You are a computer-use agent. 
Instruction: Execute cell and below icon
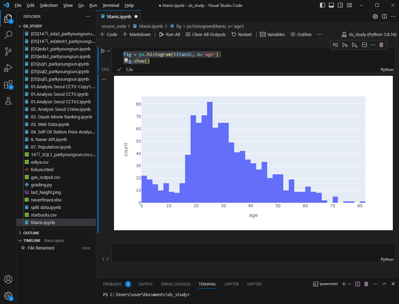coord(354,45)
